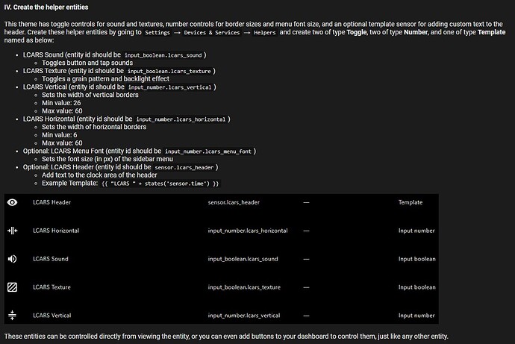Image resolution: width=515 pixels, height=344 pixels.
Task: Click sensor.lcars_header code in bullet list
Action: pos(184,167)
